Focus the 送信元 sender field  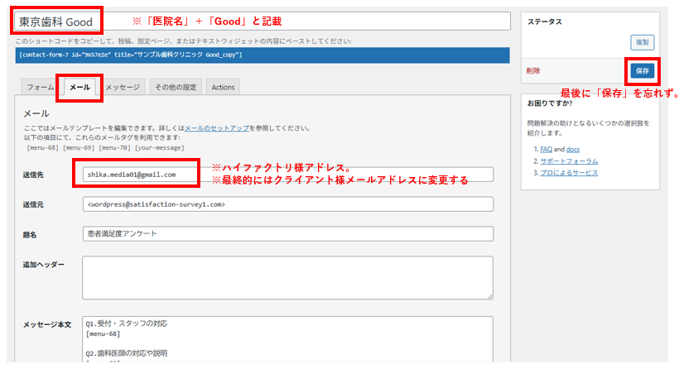287,204
